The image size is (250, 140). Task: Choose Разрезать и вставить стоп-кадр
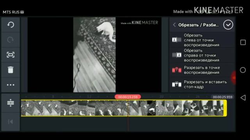click(x=202, y=84)
